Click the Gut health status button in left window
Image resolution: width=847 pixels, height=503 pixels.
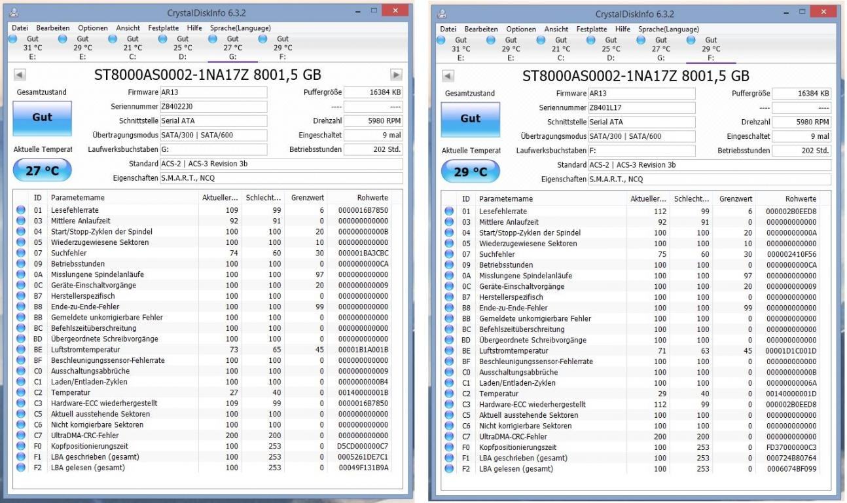(42, 118)
